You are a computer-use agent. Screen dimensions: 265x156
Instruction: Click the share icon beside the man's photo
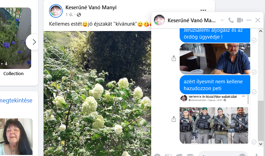[x=174, y=58]
